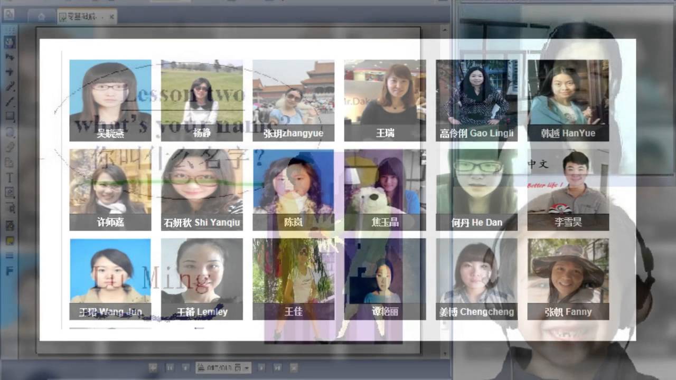Select the pen drawing tool
The width and height of the screenshot is (676, 380).
(x=10, y=87)
